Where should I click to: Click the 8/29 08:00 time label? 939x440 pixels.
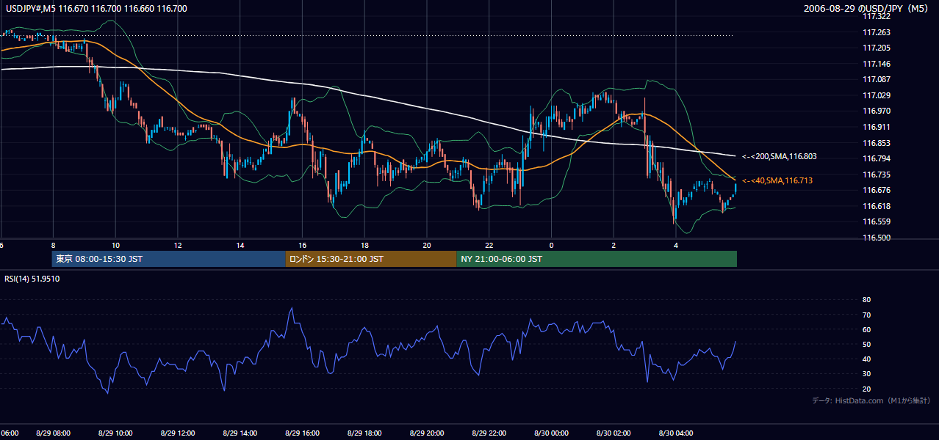[x=53, y=433]
